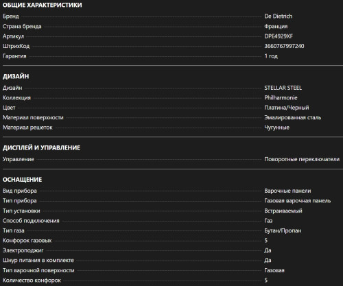Click the ДИСПЛЕЙ И УПРАВЛЕНИЕ heading
The width and height of the screenshot is (343, 286).
click(x=41, y=147)
